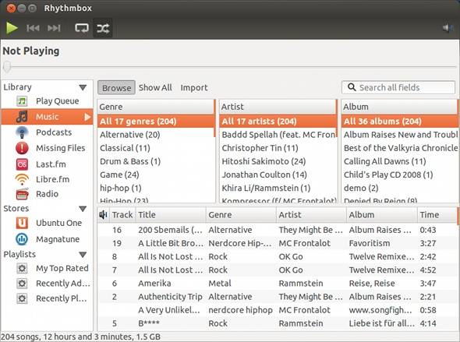The height and width of the screenshot is (342, 460).
Task: Select All 17 genres entry
Action: pyautogui.click(x=156, y=122)
